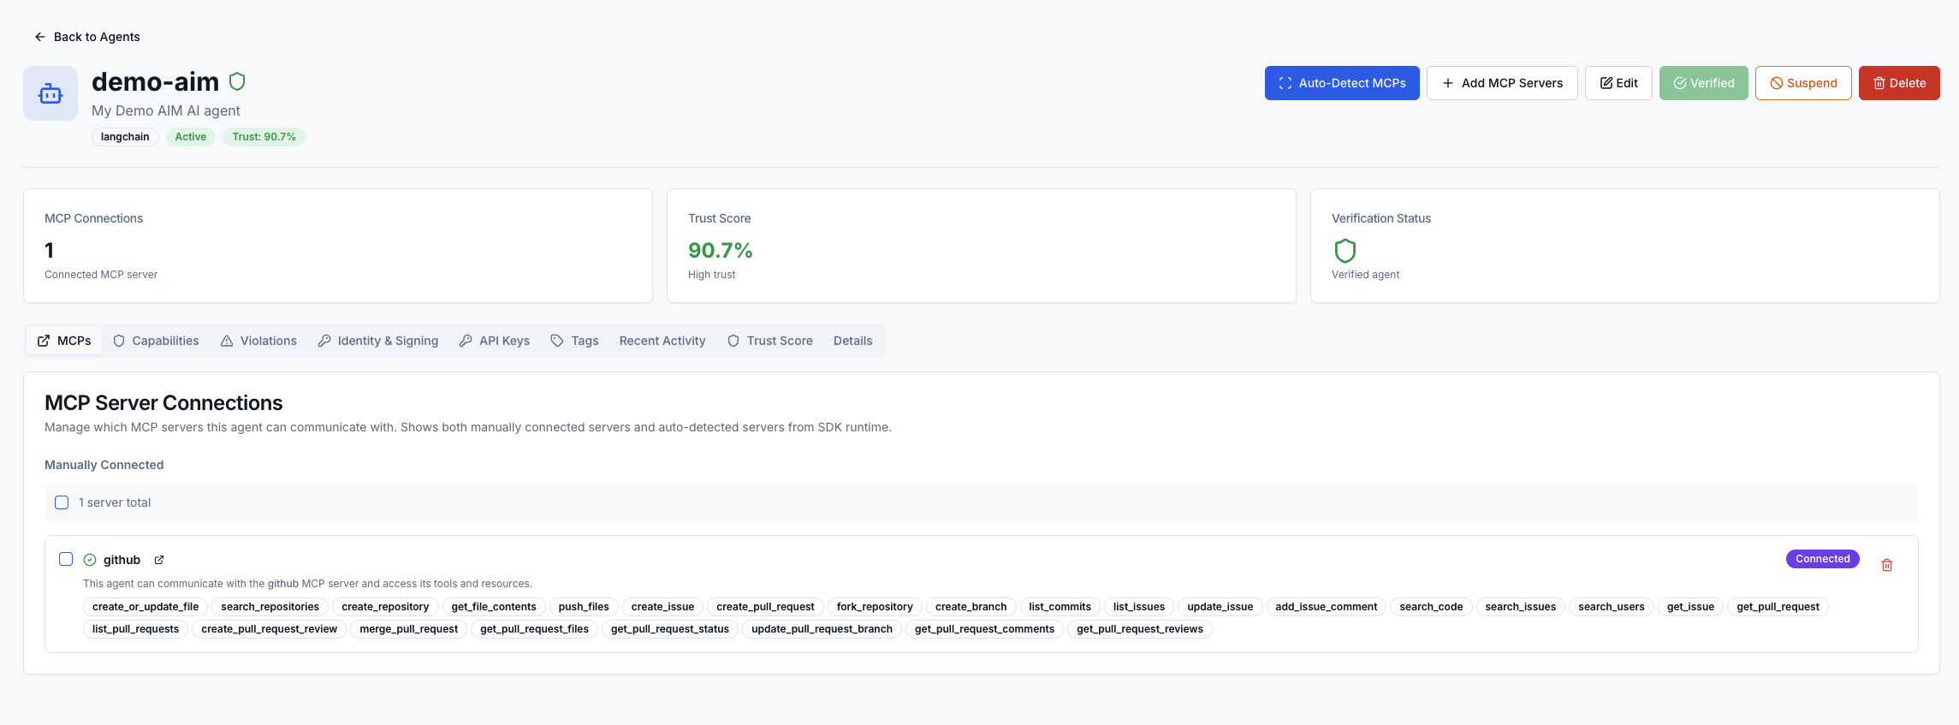Click the Trust: 90.7% badge
1959x725 pixels.
264,137
